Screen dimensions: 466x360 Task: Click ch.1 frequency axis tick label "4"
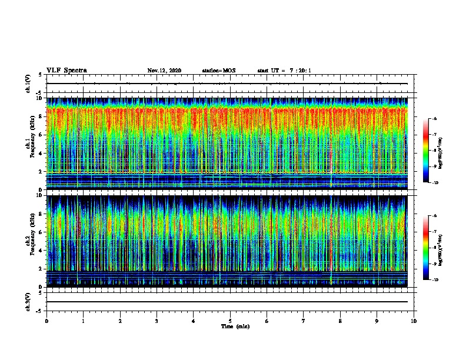tap(41, 154)
